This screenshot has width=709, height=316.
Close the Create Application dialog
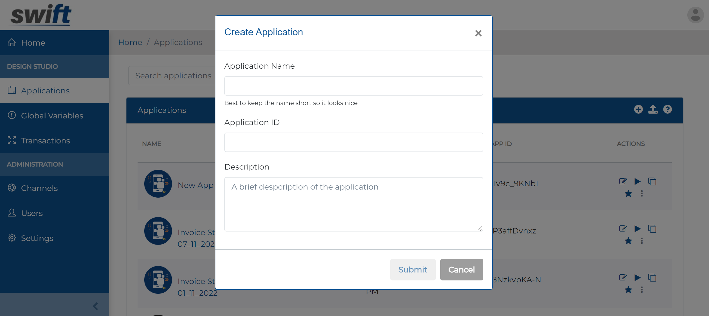[478, 33]
